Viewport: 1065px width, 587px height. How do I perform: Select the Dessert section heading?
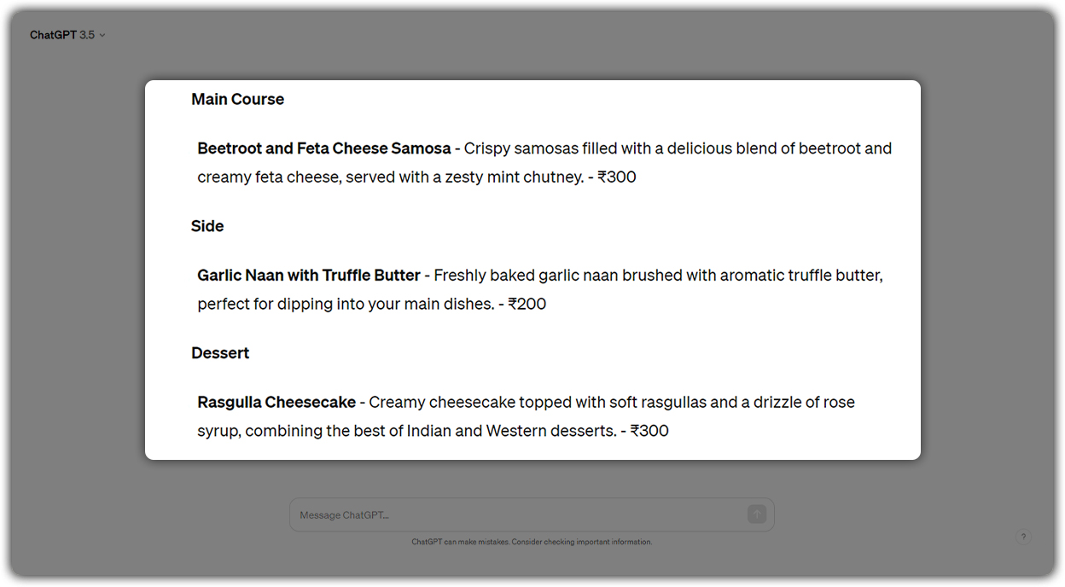coord(219,352)
